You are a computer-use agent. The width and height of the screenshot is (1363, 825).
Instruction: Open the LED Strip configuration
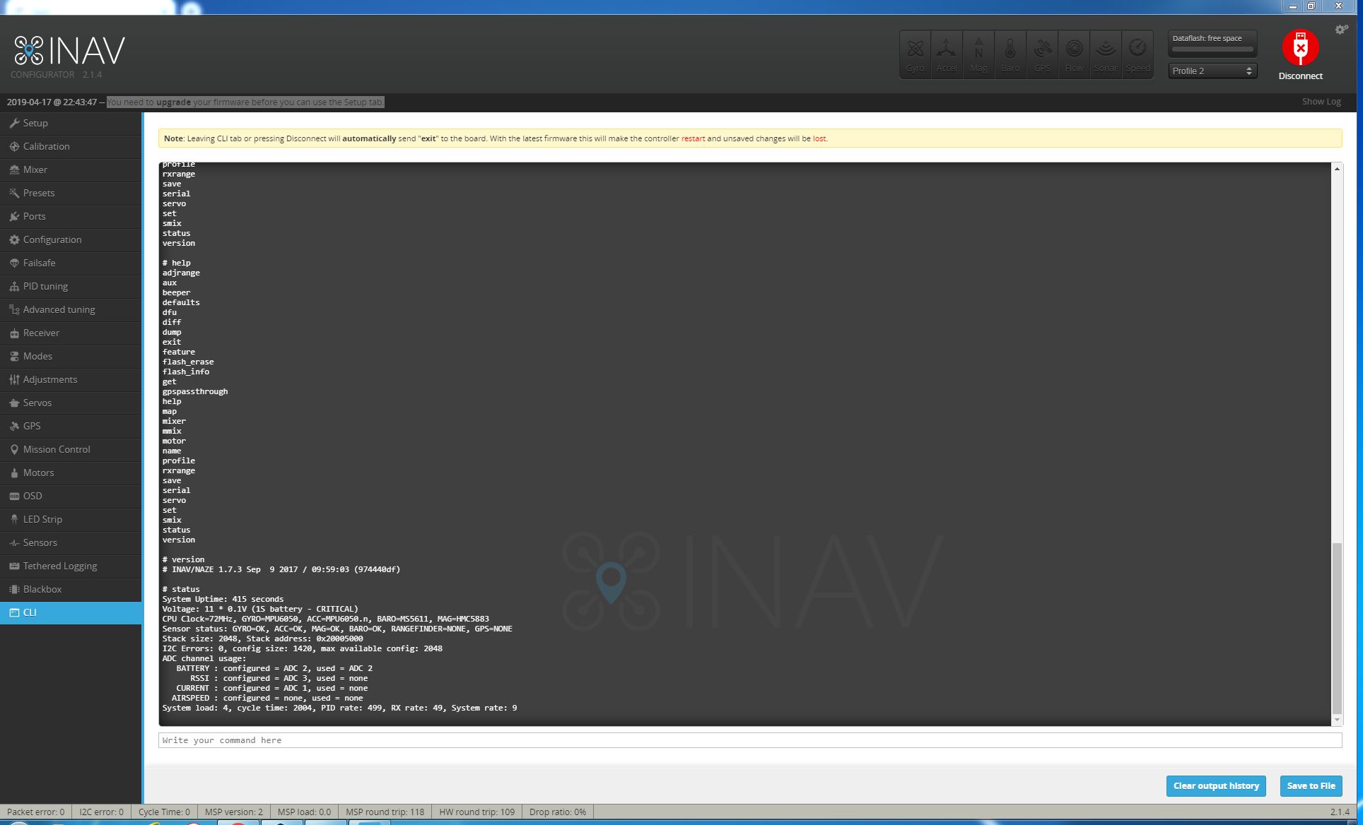(42, 519)
